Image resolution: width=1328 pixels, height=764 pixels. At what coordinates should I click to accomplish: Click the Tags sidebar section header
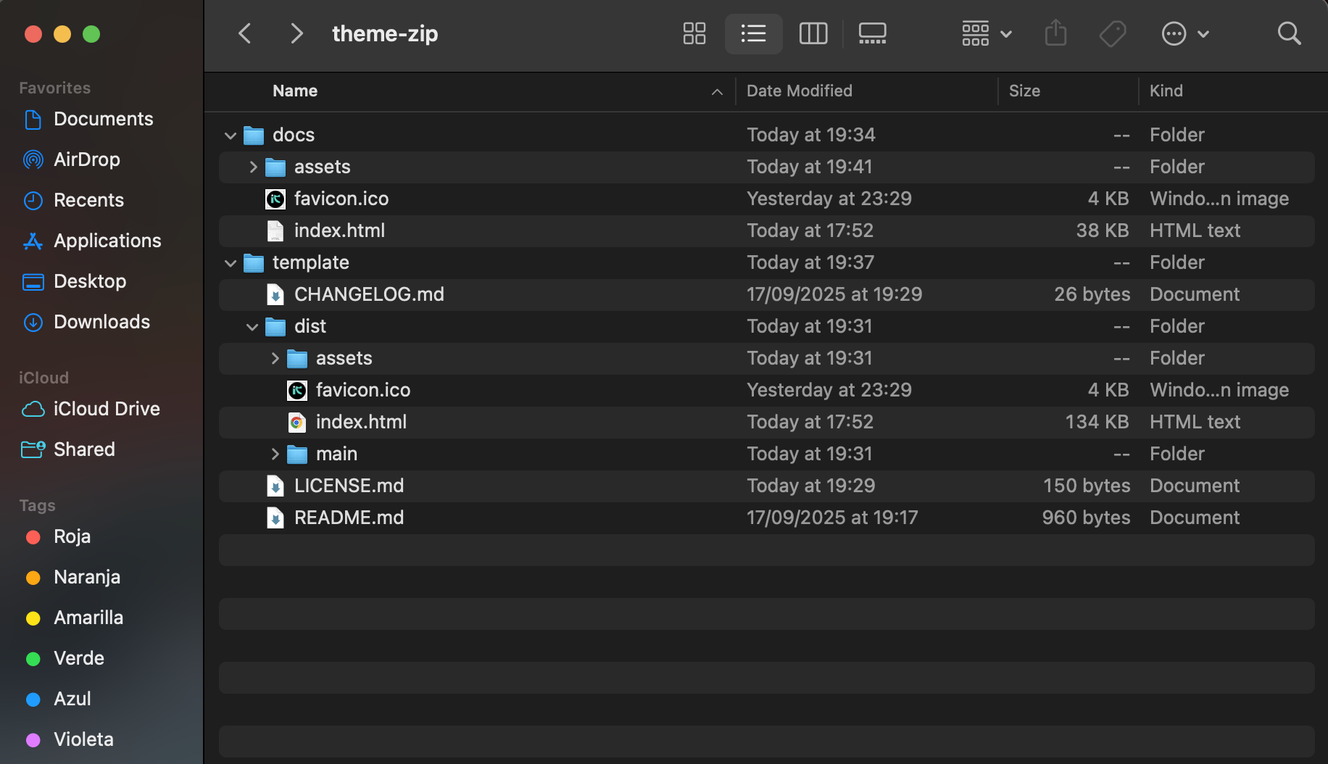tap(37, 505)
